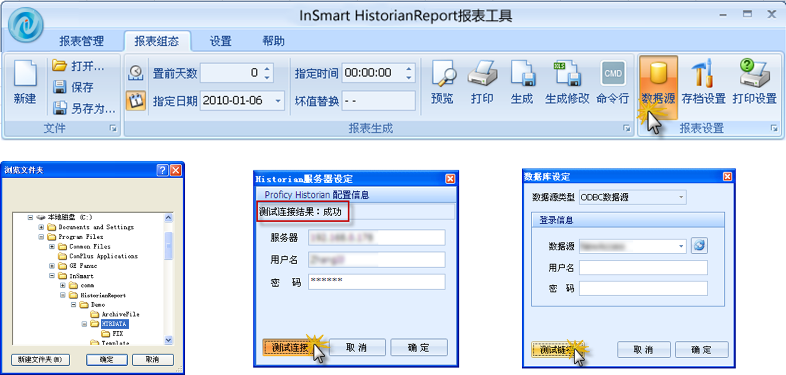
Task: Click 确定 in 数据库设定 dialog
Action: click(702, 350)
